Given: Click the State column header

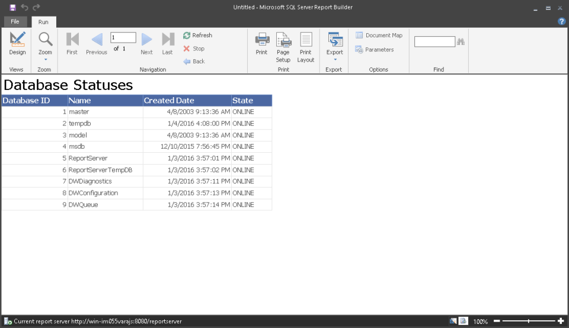Looking at the screenshot, I should (x=252, y=101).
